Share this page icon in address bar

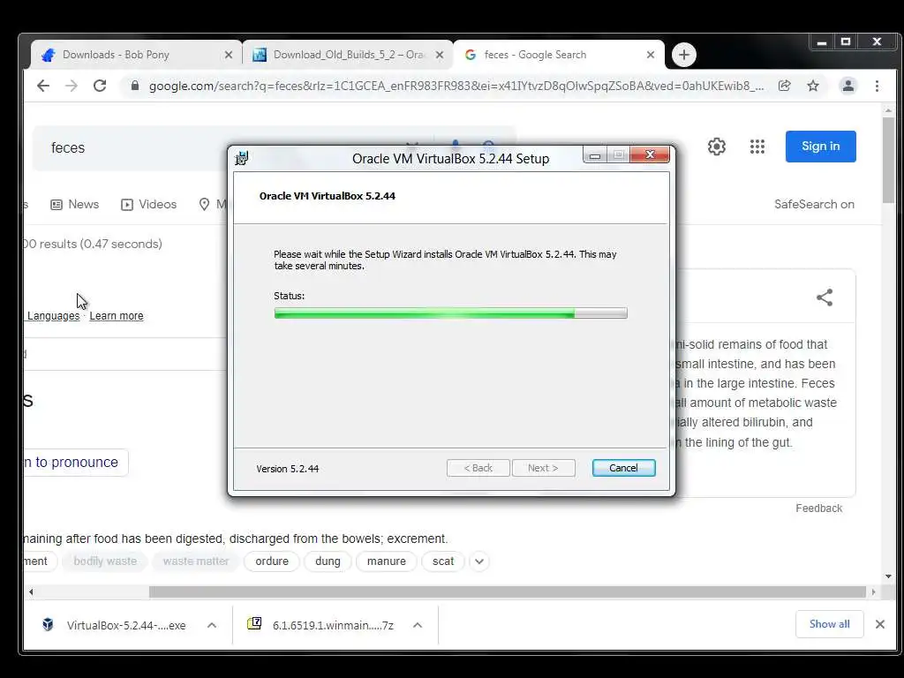tap(784, 86)
